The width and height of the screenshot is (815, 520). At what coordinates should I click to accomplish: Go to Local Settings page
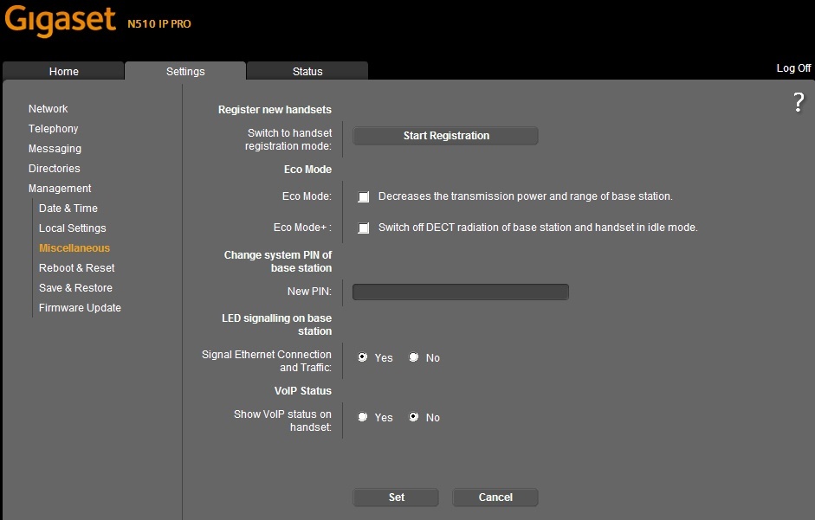tap(72, 228)
